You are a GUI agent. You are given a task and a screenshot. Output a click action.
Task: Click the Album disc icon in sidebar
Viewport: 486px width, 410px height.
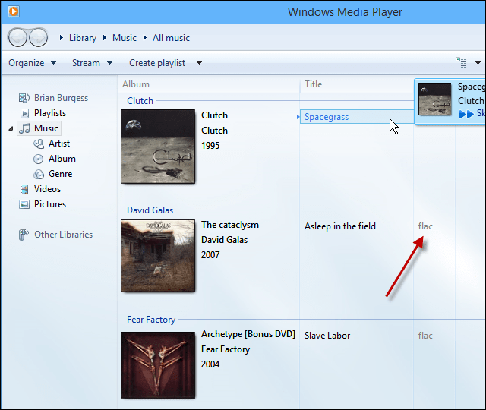(x=39, y=159)
